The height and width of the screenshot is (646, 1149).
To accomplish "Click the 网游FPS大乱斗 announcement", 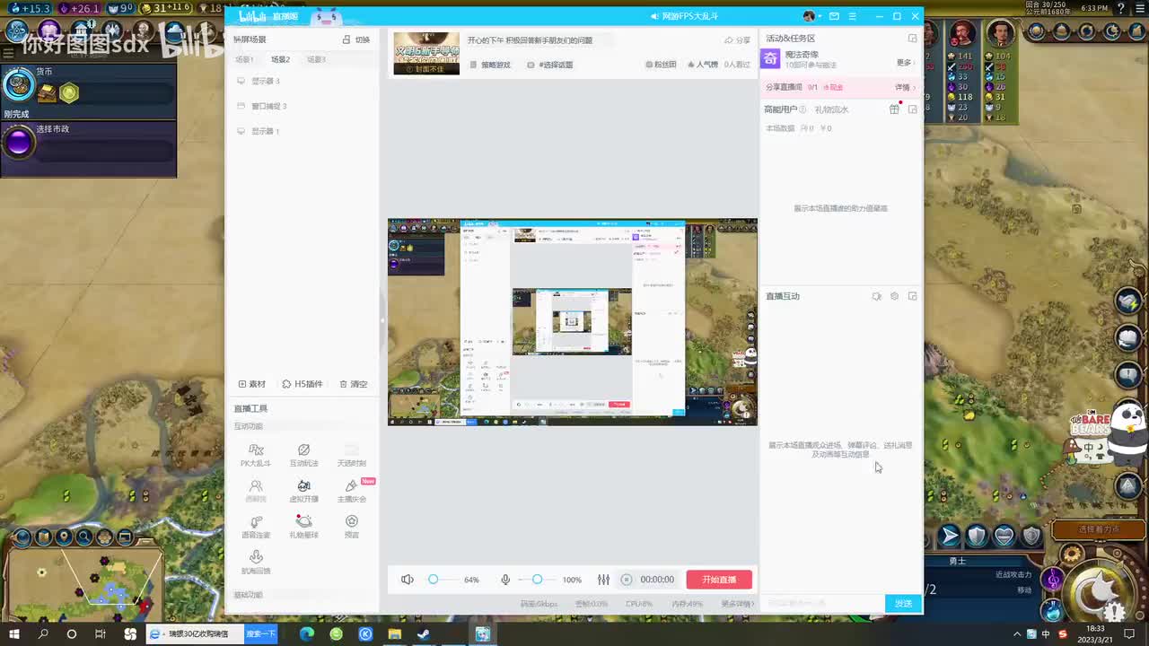I will 685,16.
